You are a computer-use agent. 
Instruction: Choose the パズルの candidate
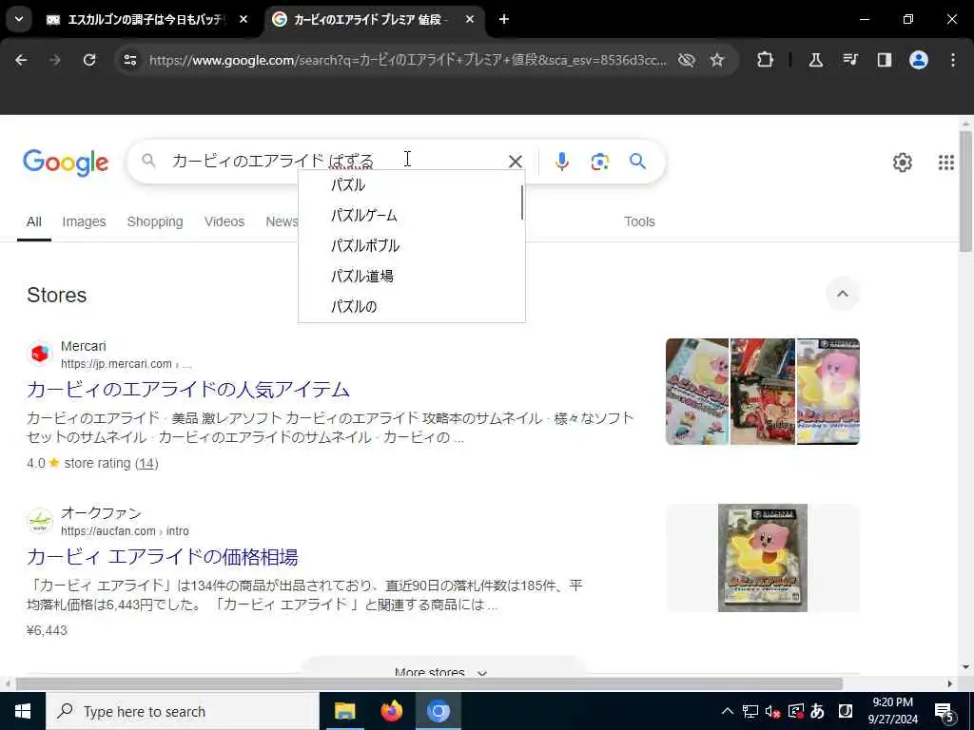410,307
